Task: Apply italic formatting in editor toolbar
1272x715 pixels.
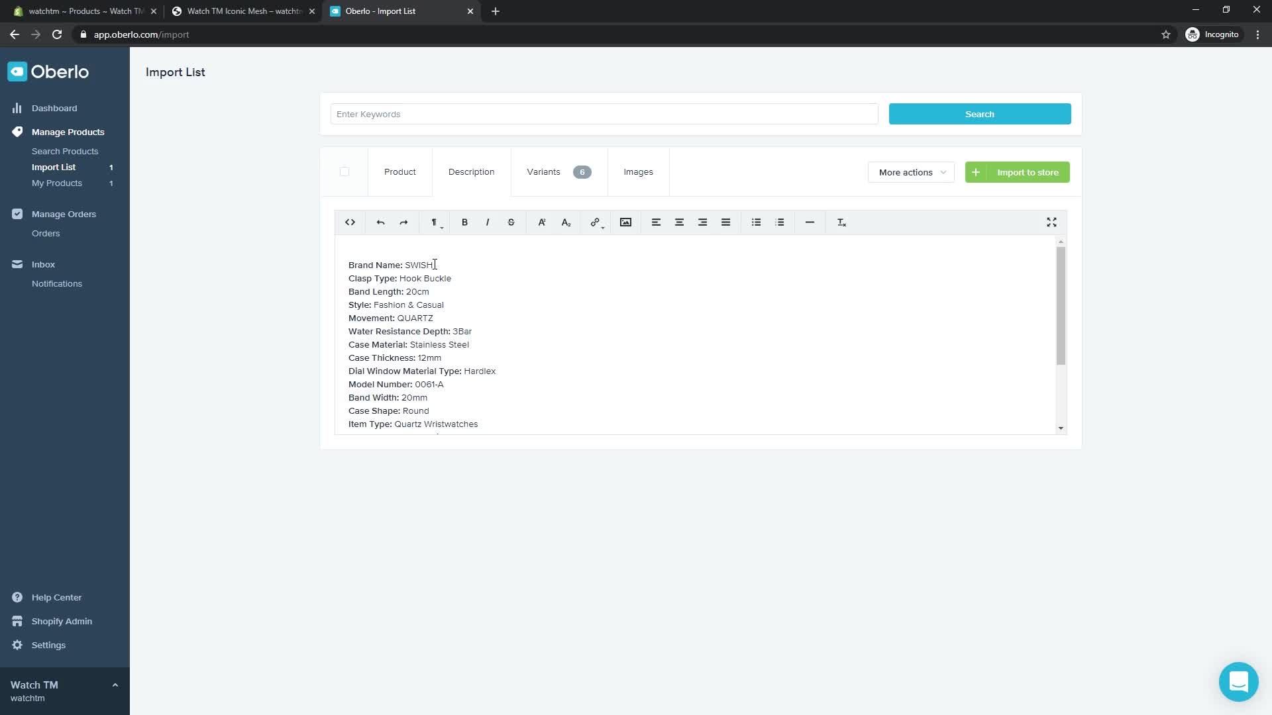Action: [x=488, y=222]
